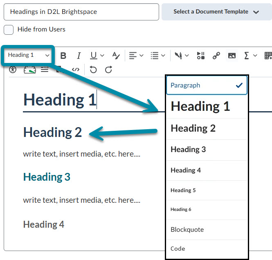Choose Heading 5 in the format menu
The height and width of the screenshot is (260, 272).
click(x=207, y=191)
